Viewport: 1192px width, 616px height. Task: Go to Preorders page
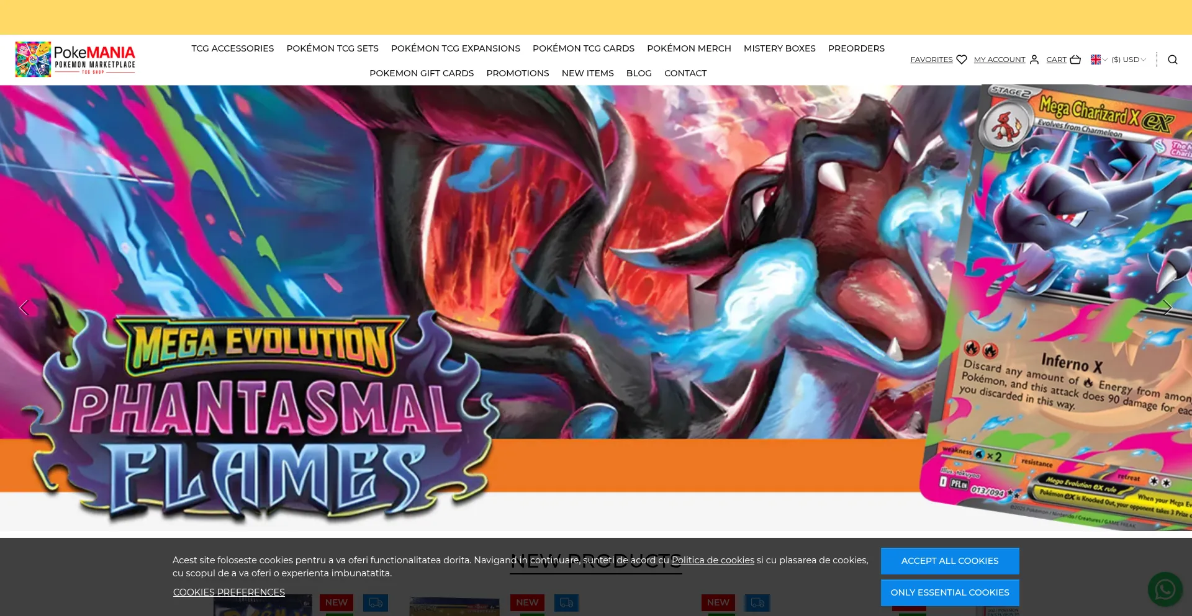coord(856,48)
